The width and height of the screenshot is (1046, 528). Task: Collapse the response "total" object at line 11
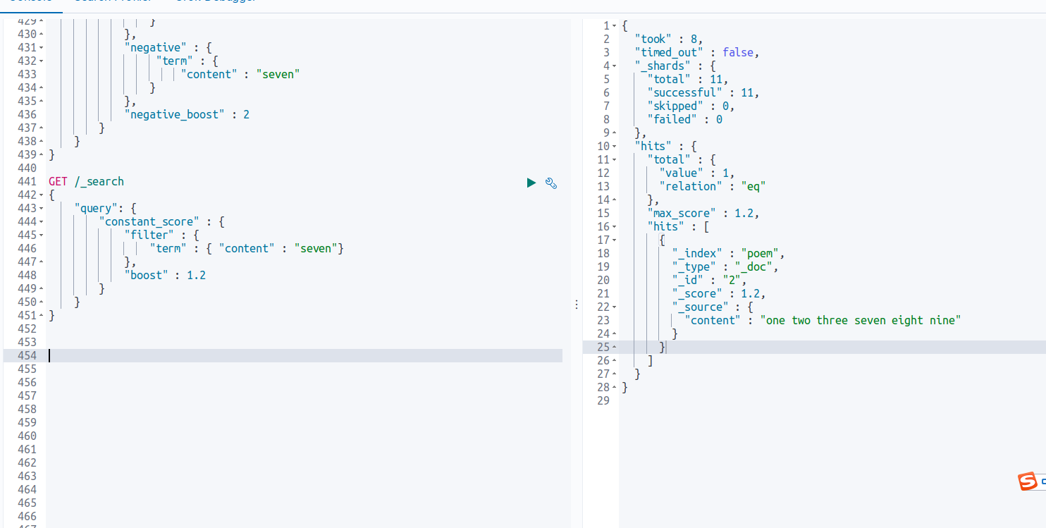click(615, 160)
